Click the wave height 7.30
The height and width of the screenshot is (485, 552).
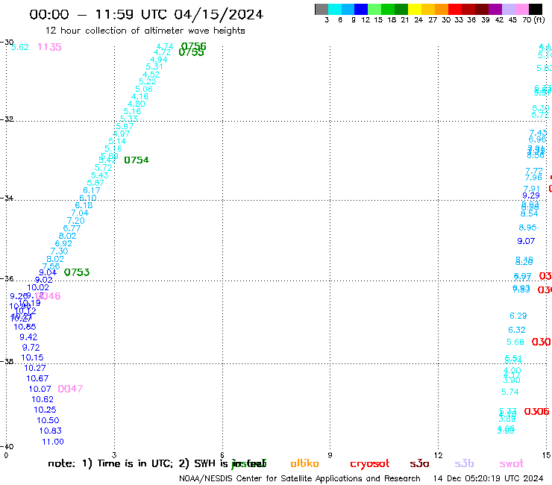59,251
